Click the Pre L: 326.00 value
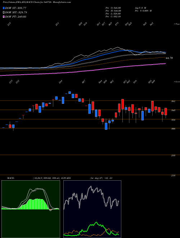 coord(113,14)
